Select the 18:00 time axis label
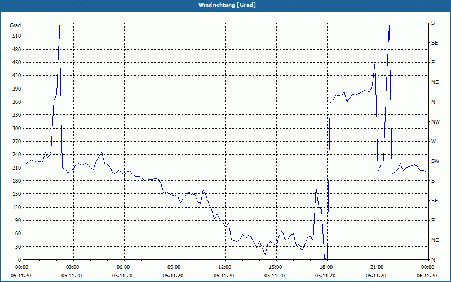The image size is (451, 282). pyautogui.click(x=325, y=267)
